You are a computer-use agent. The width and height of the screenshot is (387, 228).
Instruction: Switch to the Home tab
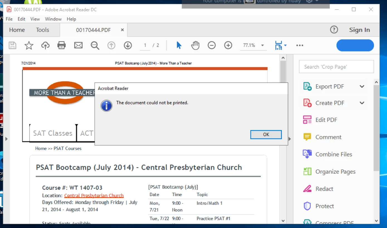point(17,30)
